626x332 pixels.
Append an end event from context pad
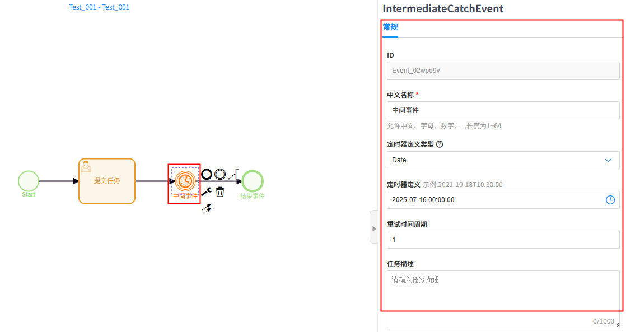click(x=207, y=174)
